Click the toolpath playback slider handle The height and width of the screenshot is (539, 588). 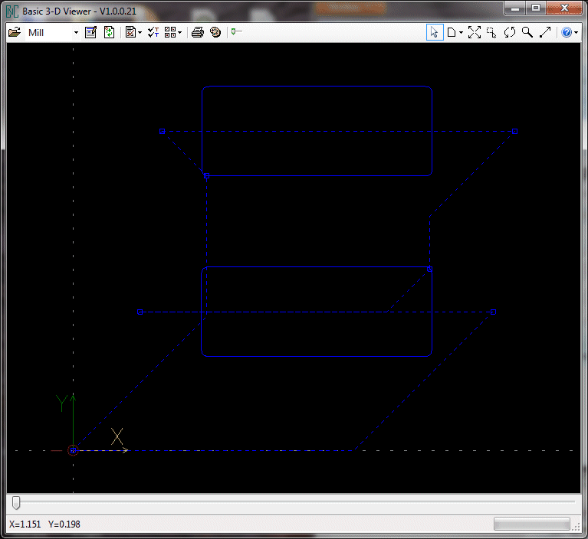point(16,502)
